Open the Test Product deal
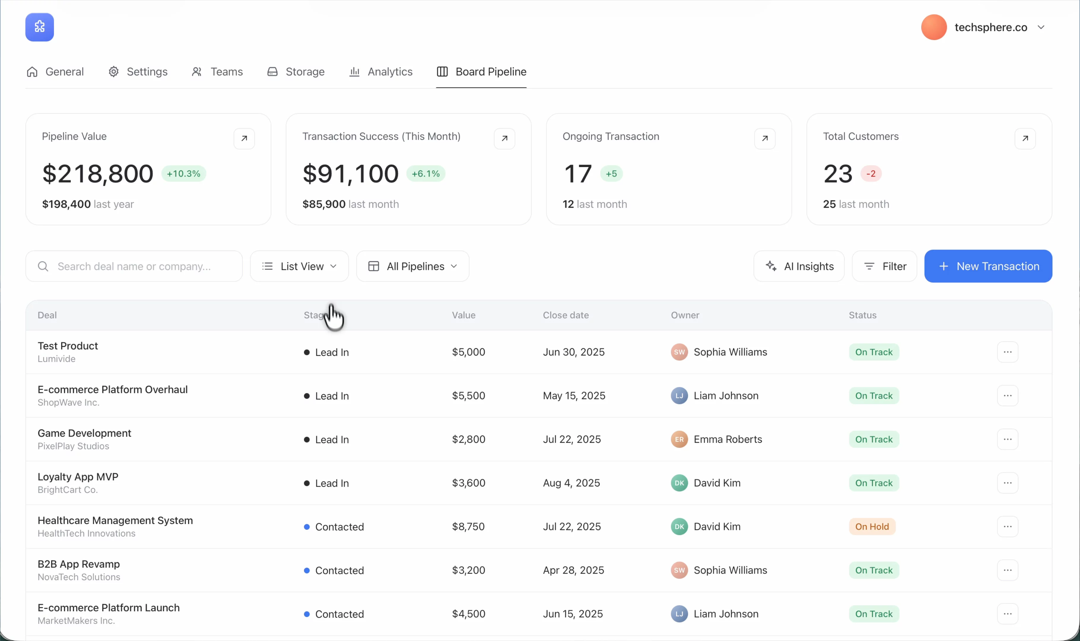 (68, 346)
